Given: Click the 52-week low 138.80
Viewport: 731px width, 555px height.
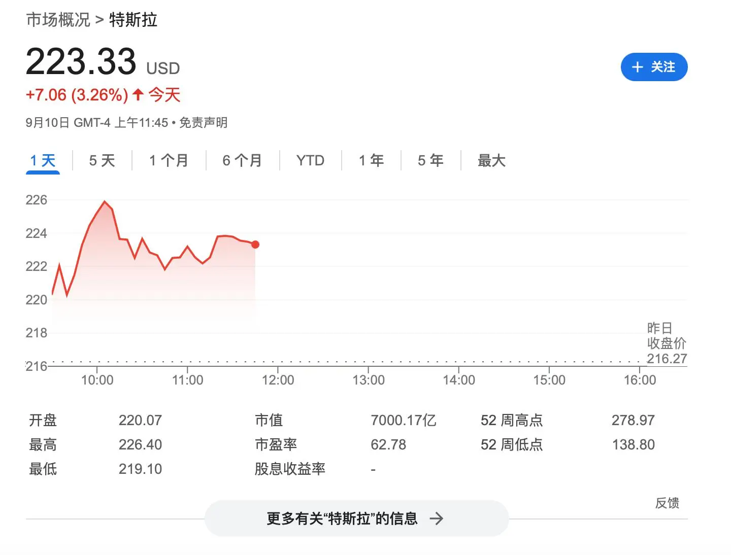Looking at the screenshot, I should (633, 445).
